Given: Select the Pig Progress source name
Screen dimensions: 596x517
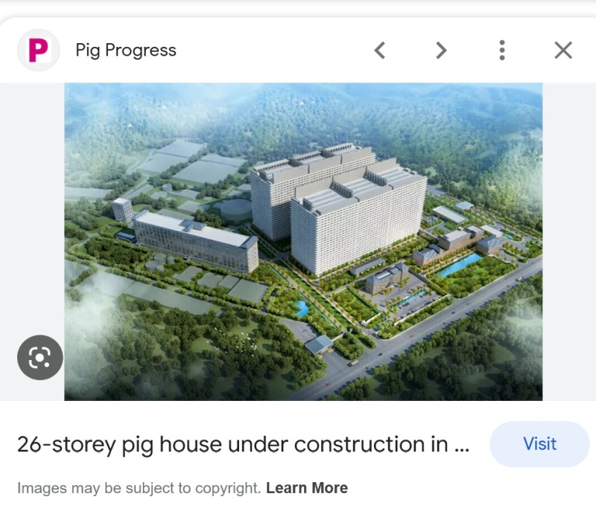Looking at the screenshot, I should (126, 50).
